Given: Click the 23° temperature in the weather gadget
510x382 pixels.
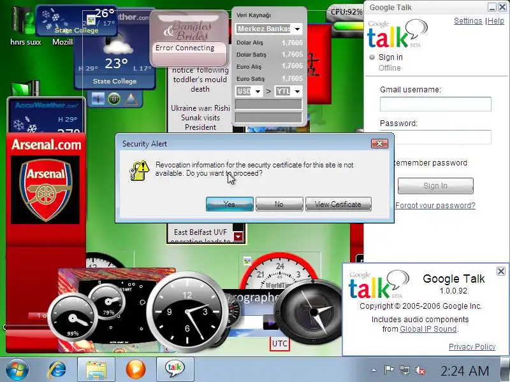Looking at the screenshot, I should click(116, 63).
